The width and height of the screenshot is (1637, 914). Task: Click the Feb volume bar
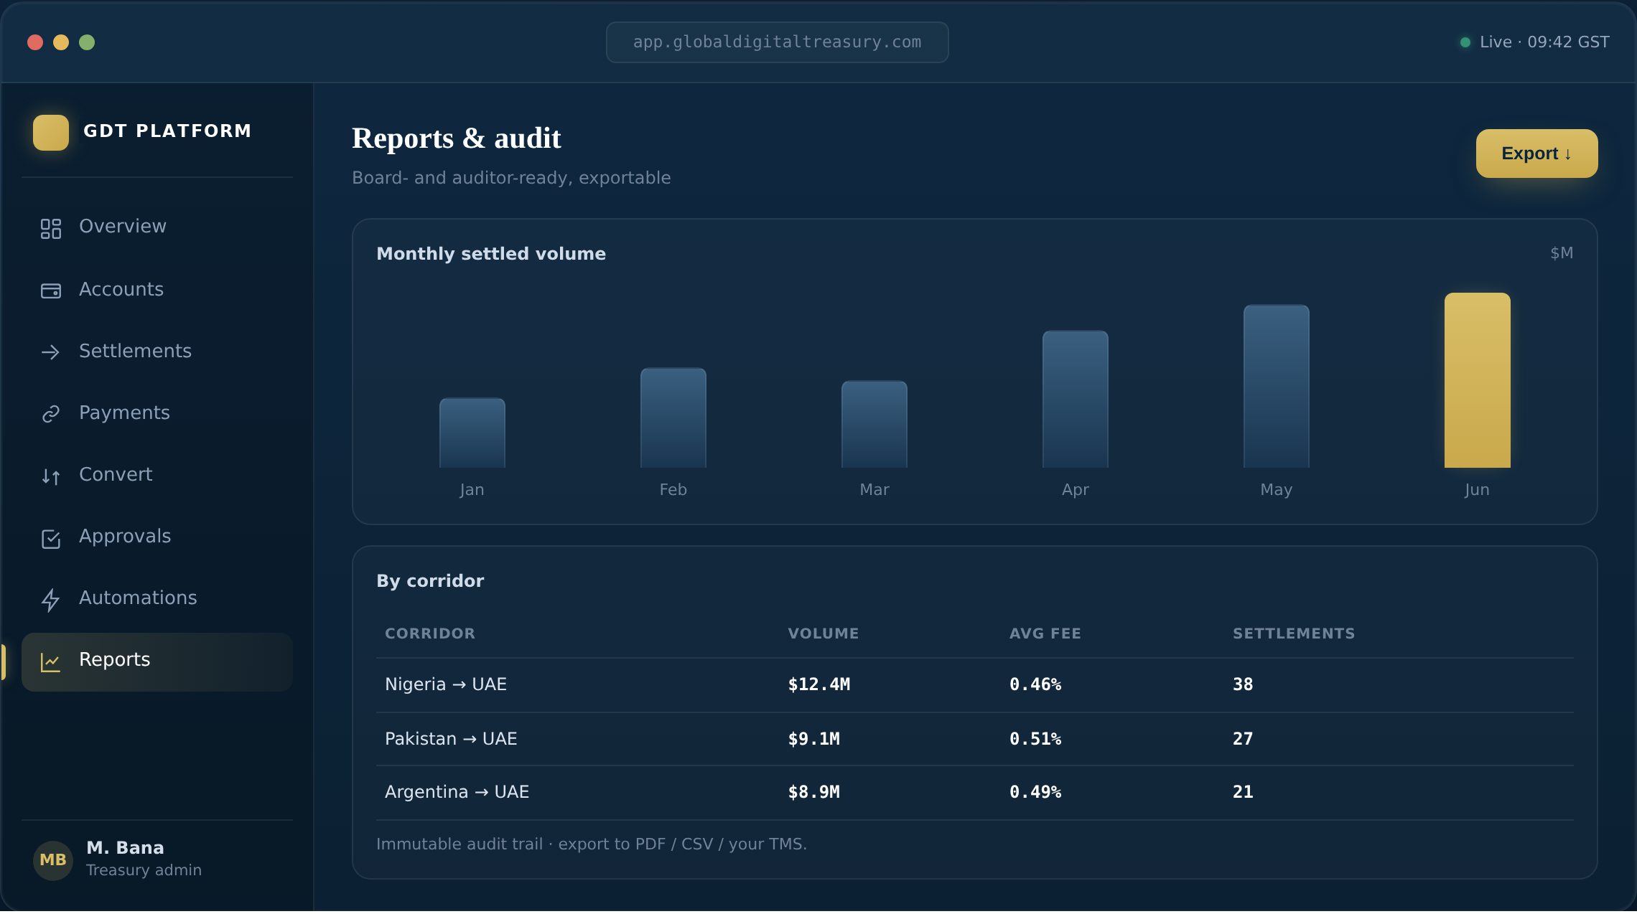673,418
